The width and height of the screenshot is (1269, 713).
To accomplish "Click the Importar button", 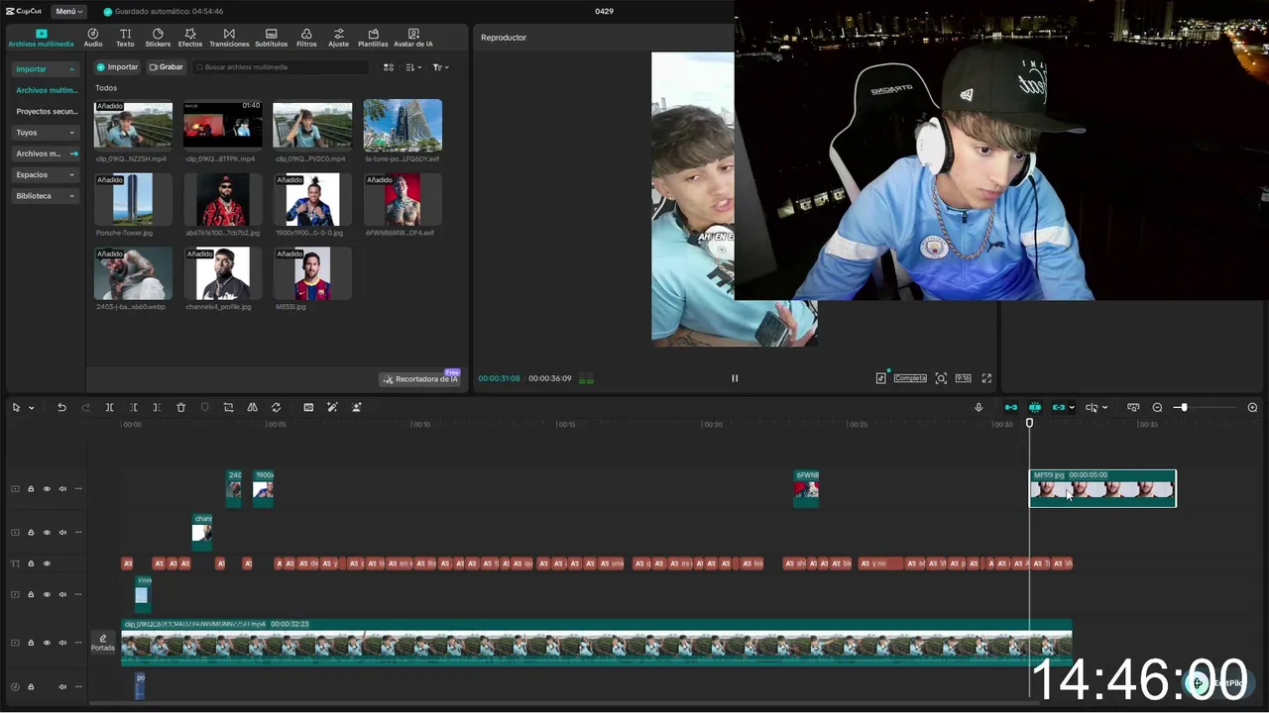I will tap(117, 67).
